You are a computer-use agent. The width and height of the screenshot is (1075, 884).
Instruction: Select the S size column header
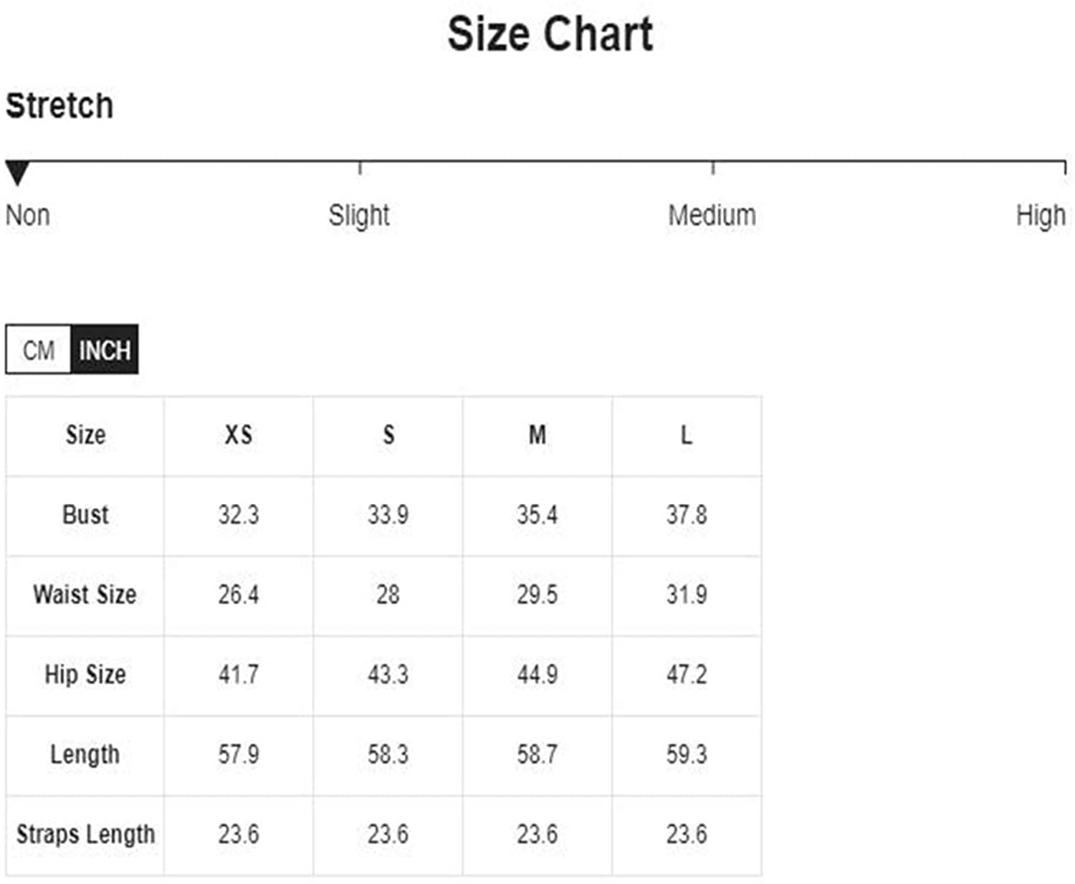[x=388, y=435]
